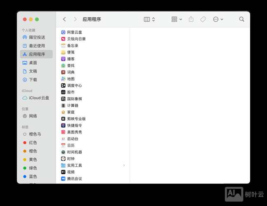Open iCloud 云盘 in the sidebar
This screenshot has height=206, width=267.
coord(36,98)
